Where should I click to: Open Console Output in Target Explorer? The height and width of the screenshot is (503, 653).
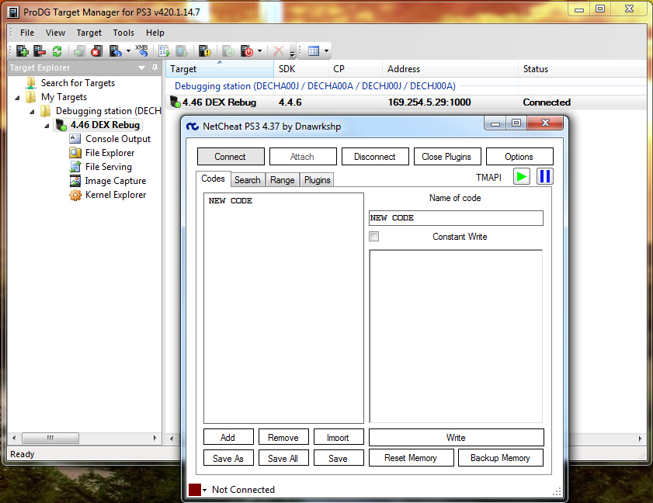point(118,139)
